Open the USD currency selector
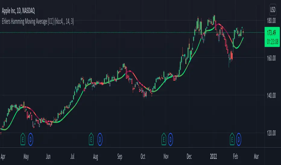 273,10
